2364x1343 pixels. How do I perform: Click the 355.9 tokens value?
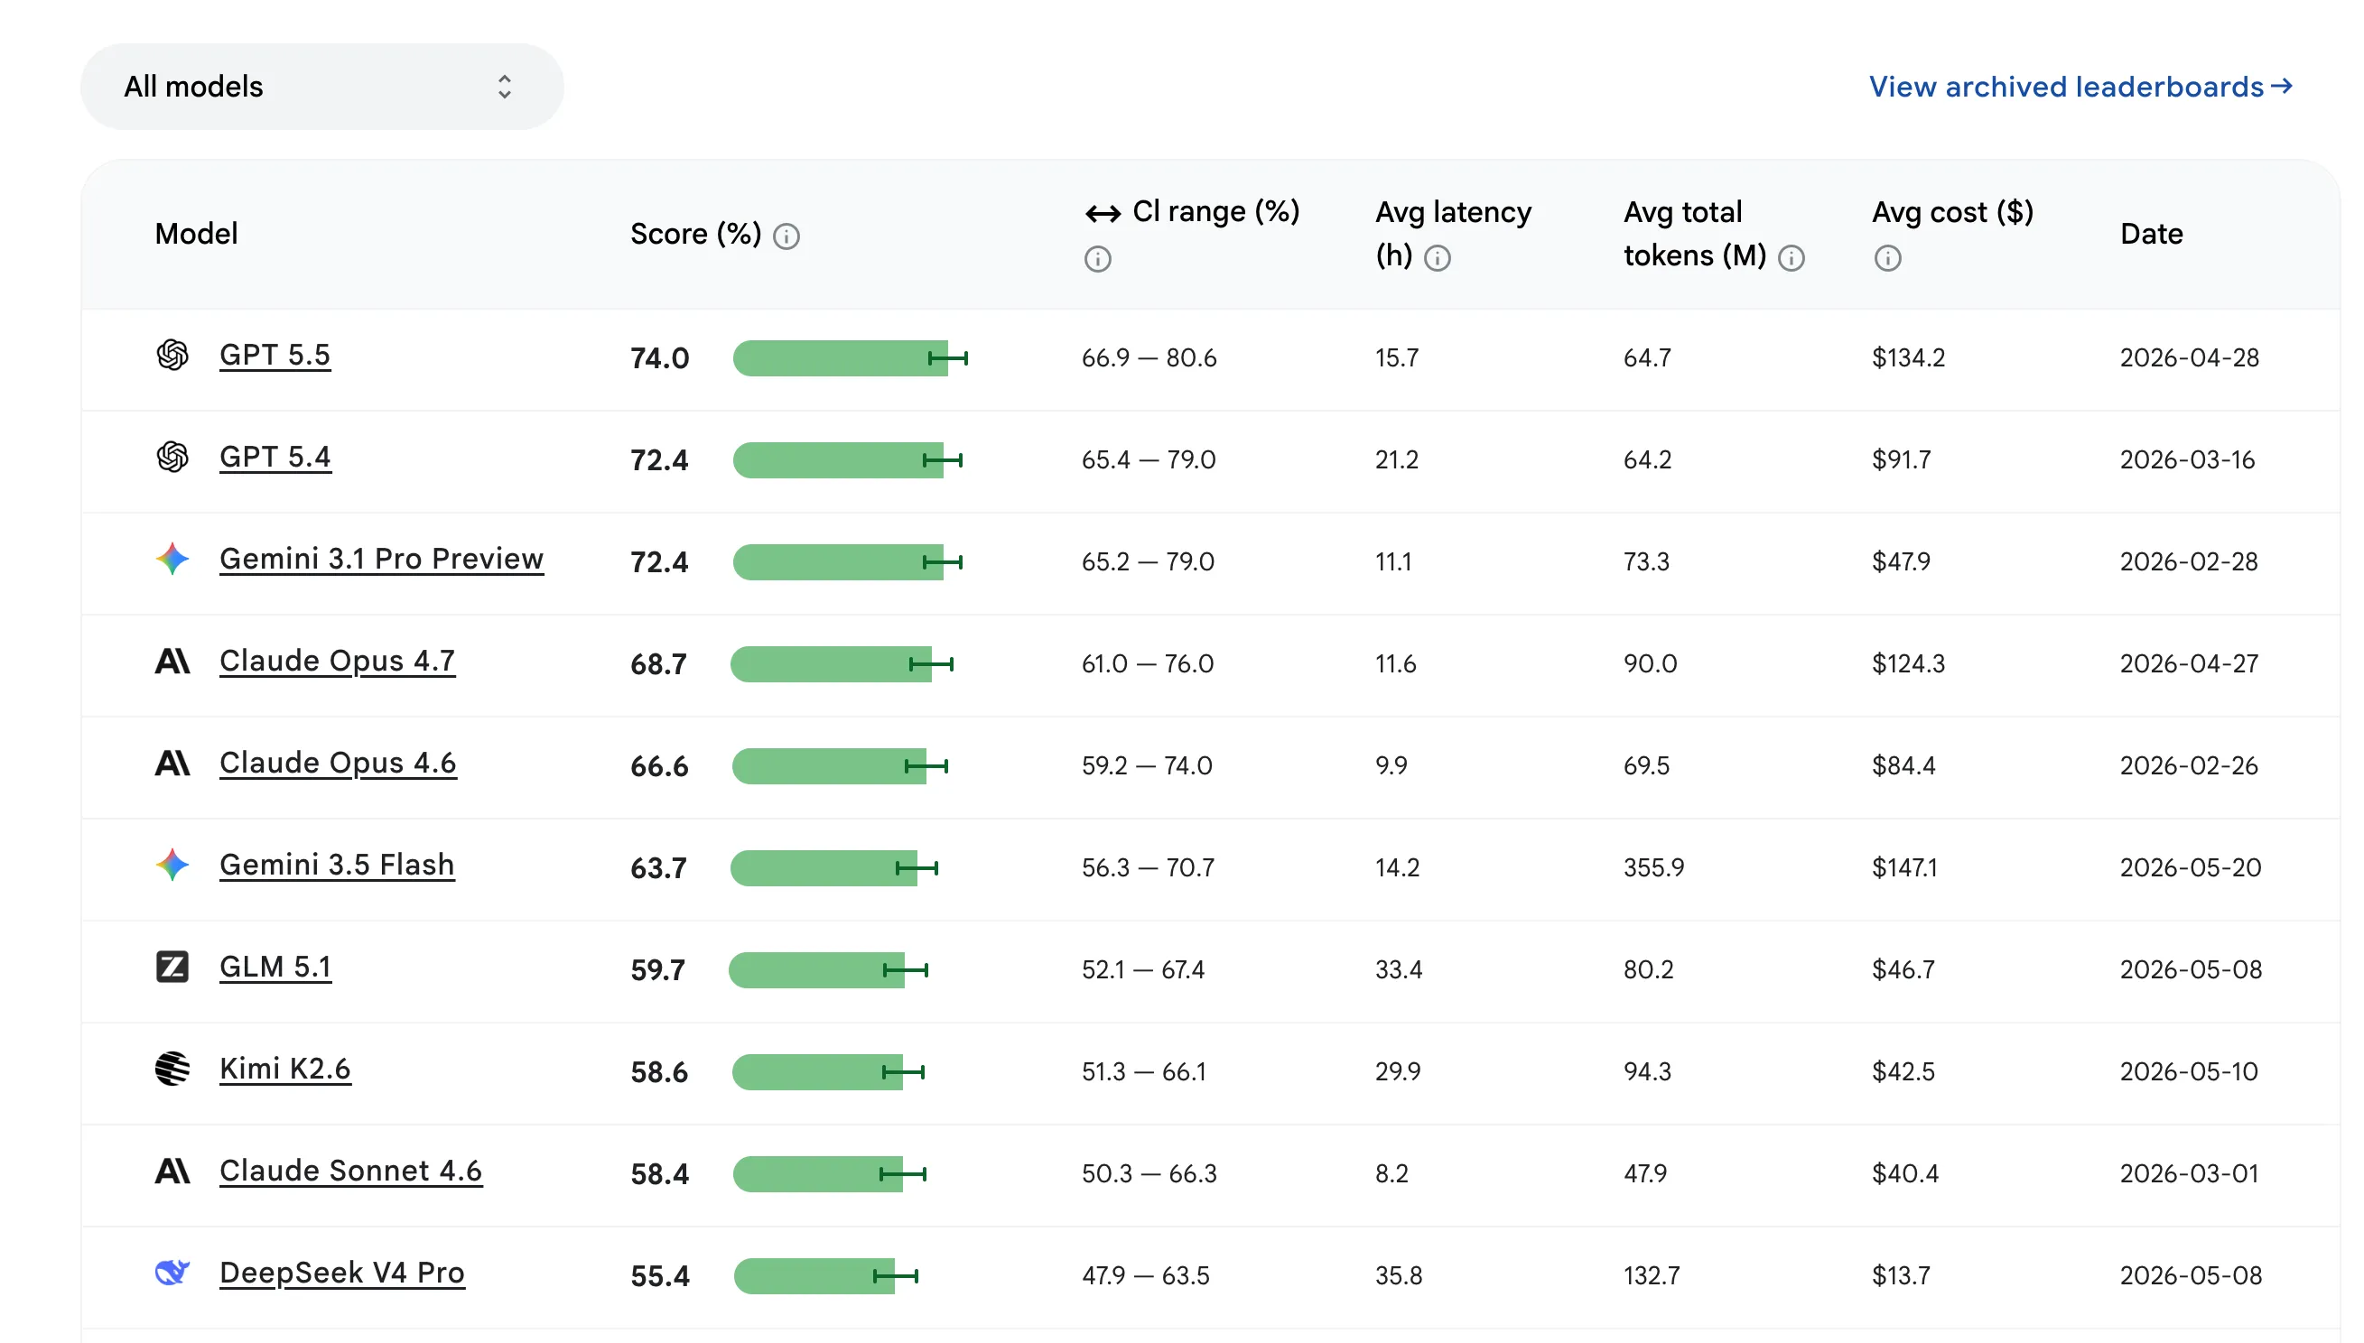pyautogui.click(x=1653, y=868)
